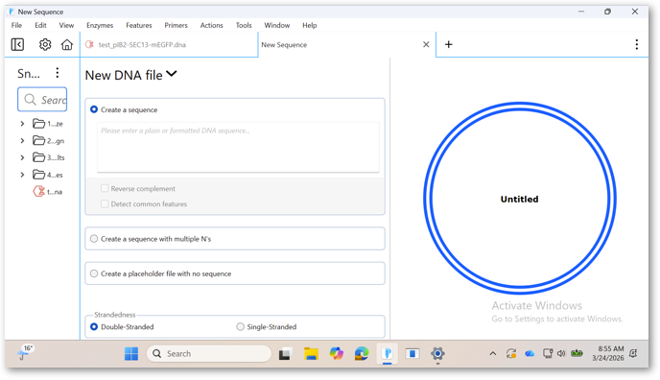The width and height of the screenshot is (660, 380).
Task: Click the OneDrive cloud tray icon
Action: [x=530, y=354]
